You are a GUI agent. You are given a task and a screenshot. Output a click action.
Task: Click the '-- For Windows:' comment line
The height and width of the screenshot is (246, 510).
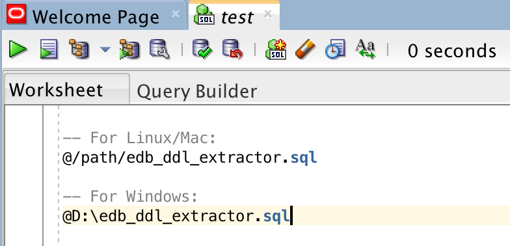click(130, 197)
